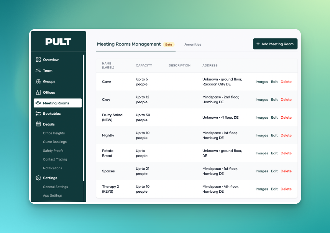The image size is (330, 233).
Task: Click the Groups icon in sidebar
Action: pyautogui.click(x=38, y=82)
